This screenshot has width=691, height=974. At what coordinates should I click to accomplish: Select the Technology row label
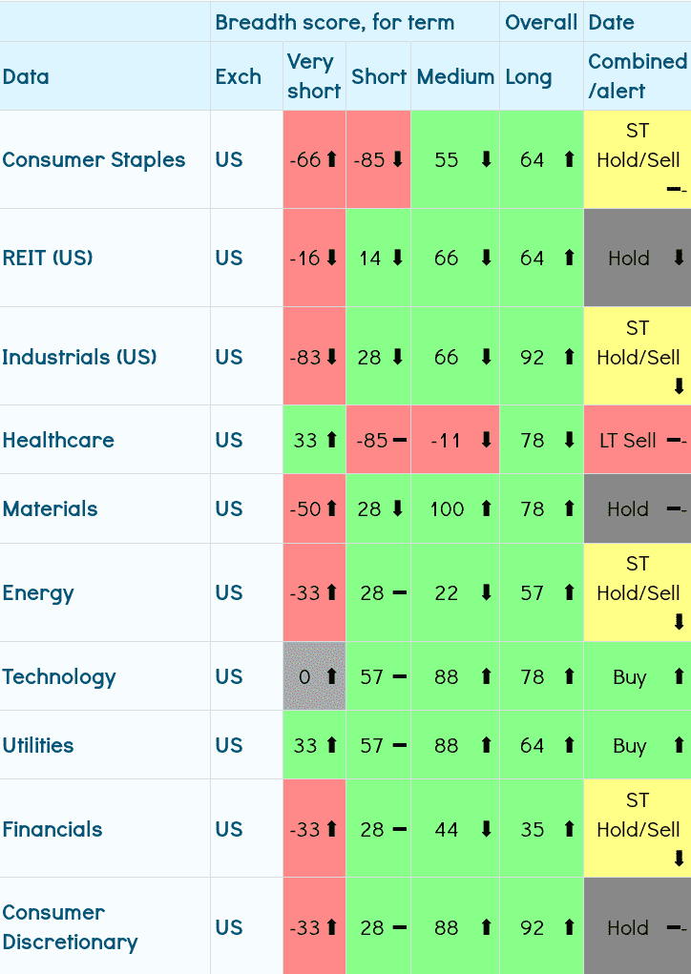(x=59, y=676)
